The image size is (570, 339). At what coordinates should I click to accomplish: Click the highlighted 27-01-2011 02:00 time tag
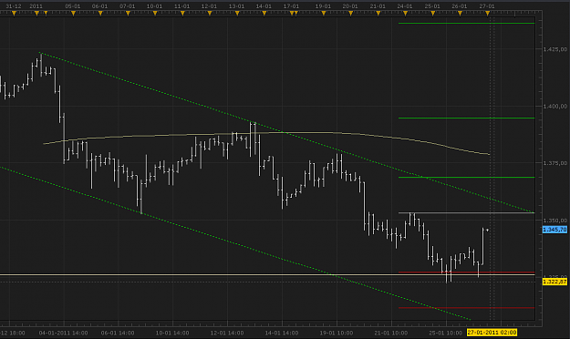pyautogui.click(x=492, y=333)
